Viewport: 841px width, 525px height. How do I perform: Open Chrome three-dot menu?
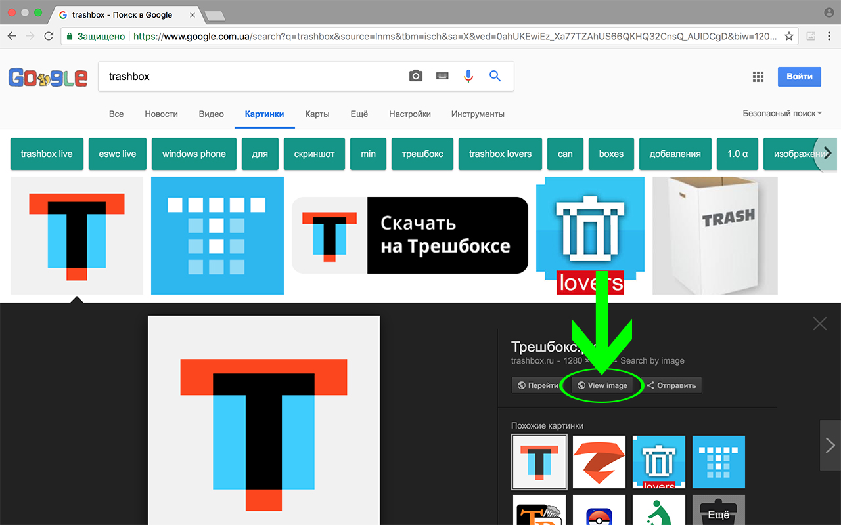pos(829,36)
